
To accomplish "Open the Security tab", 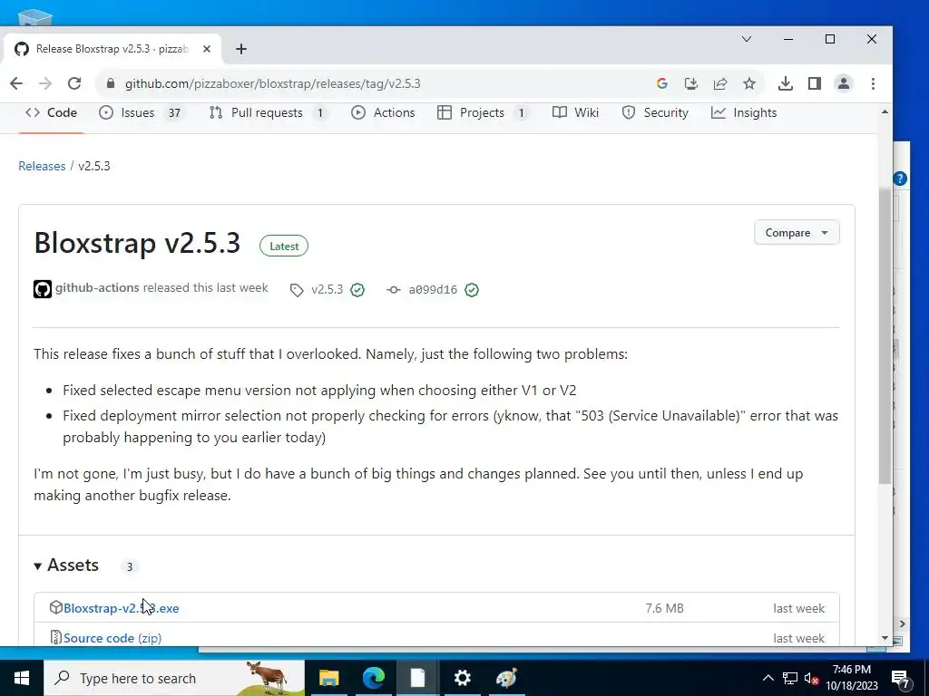I will (x=655, y=112).
